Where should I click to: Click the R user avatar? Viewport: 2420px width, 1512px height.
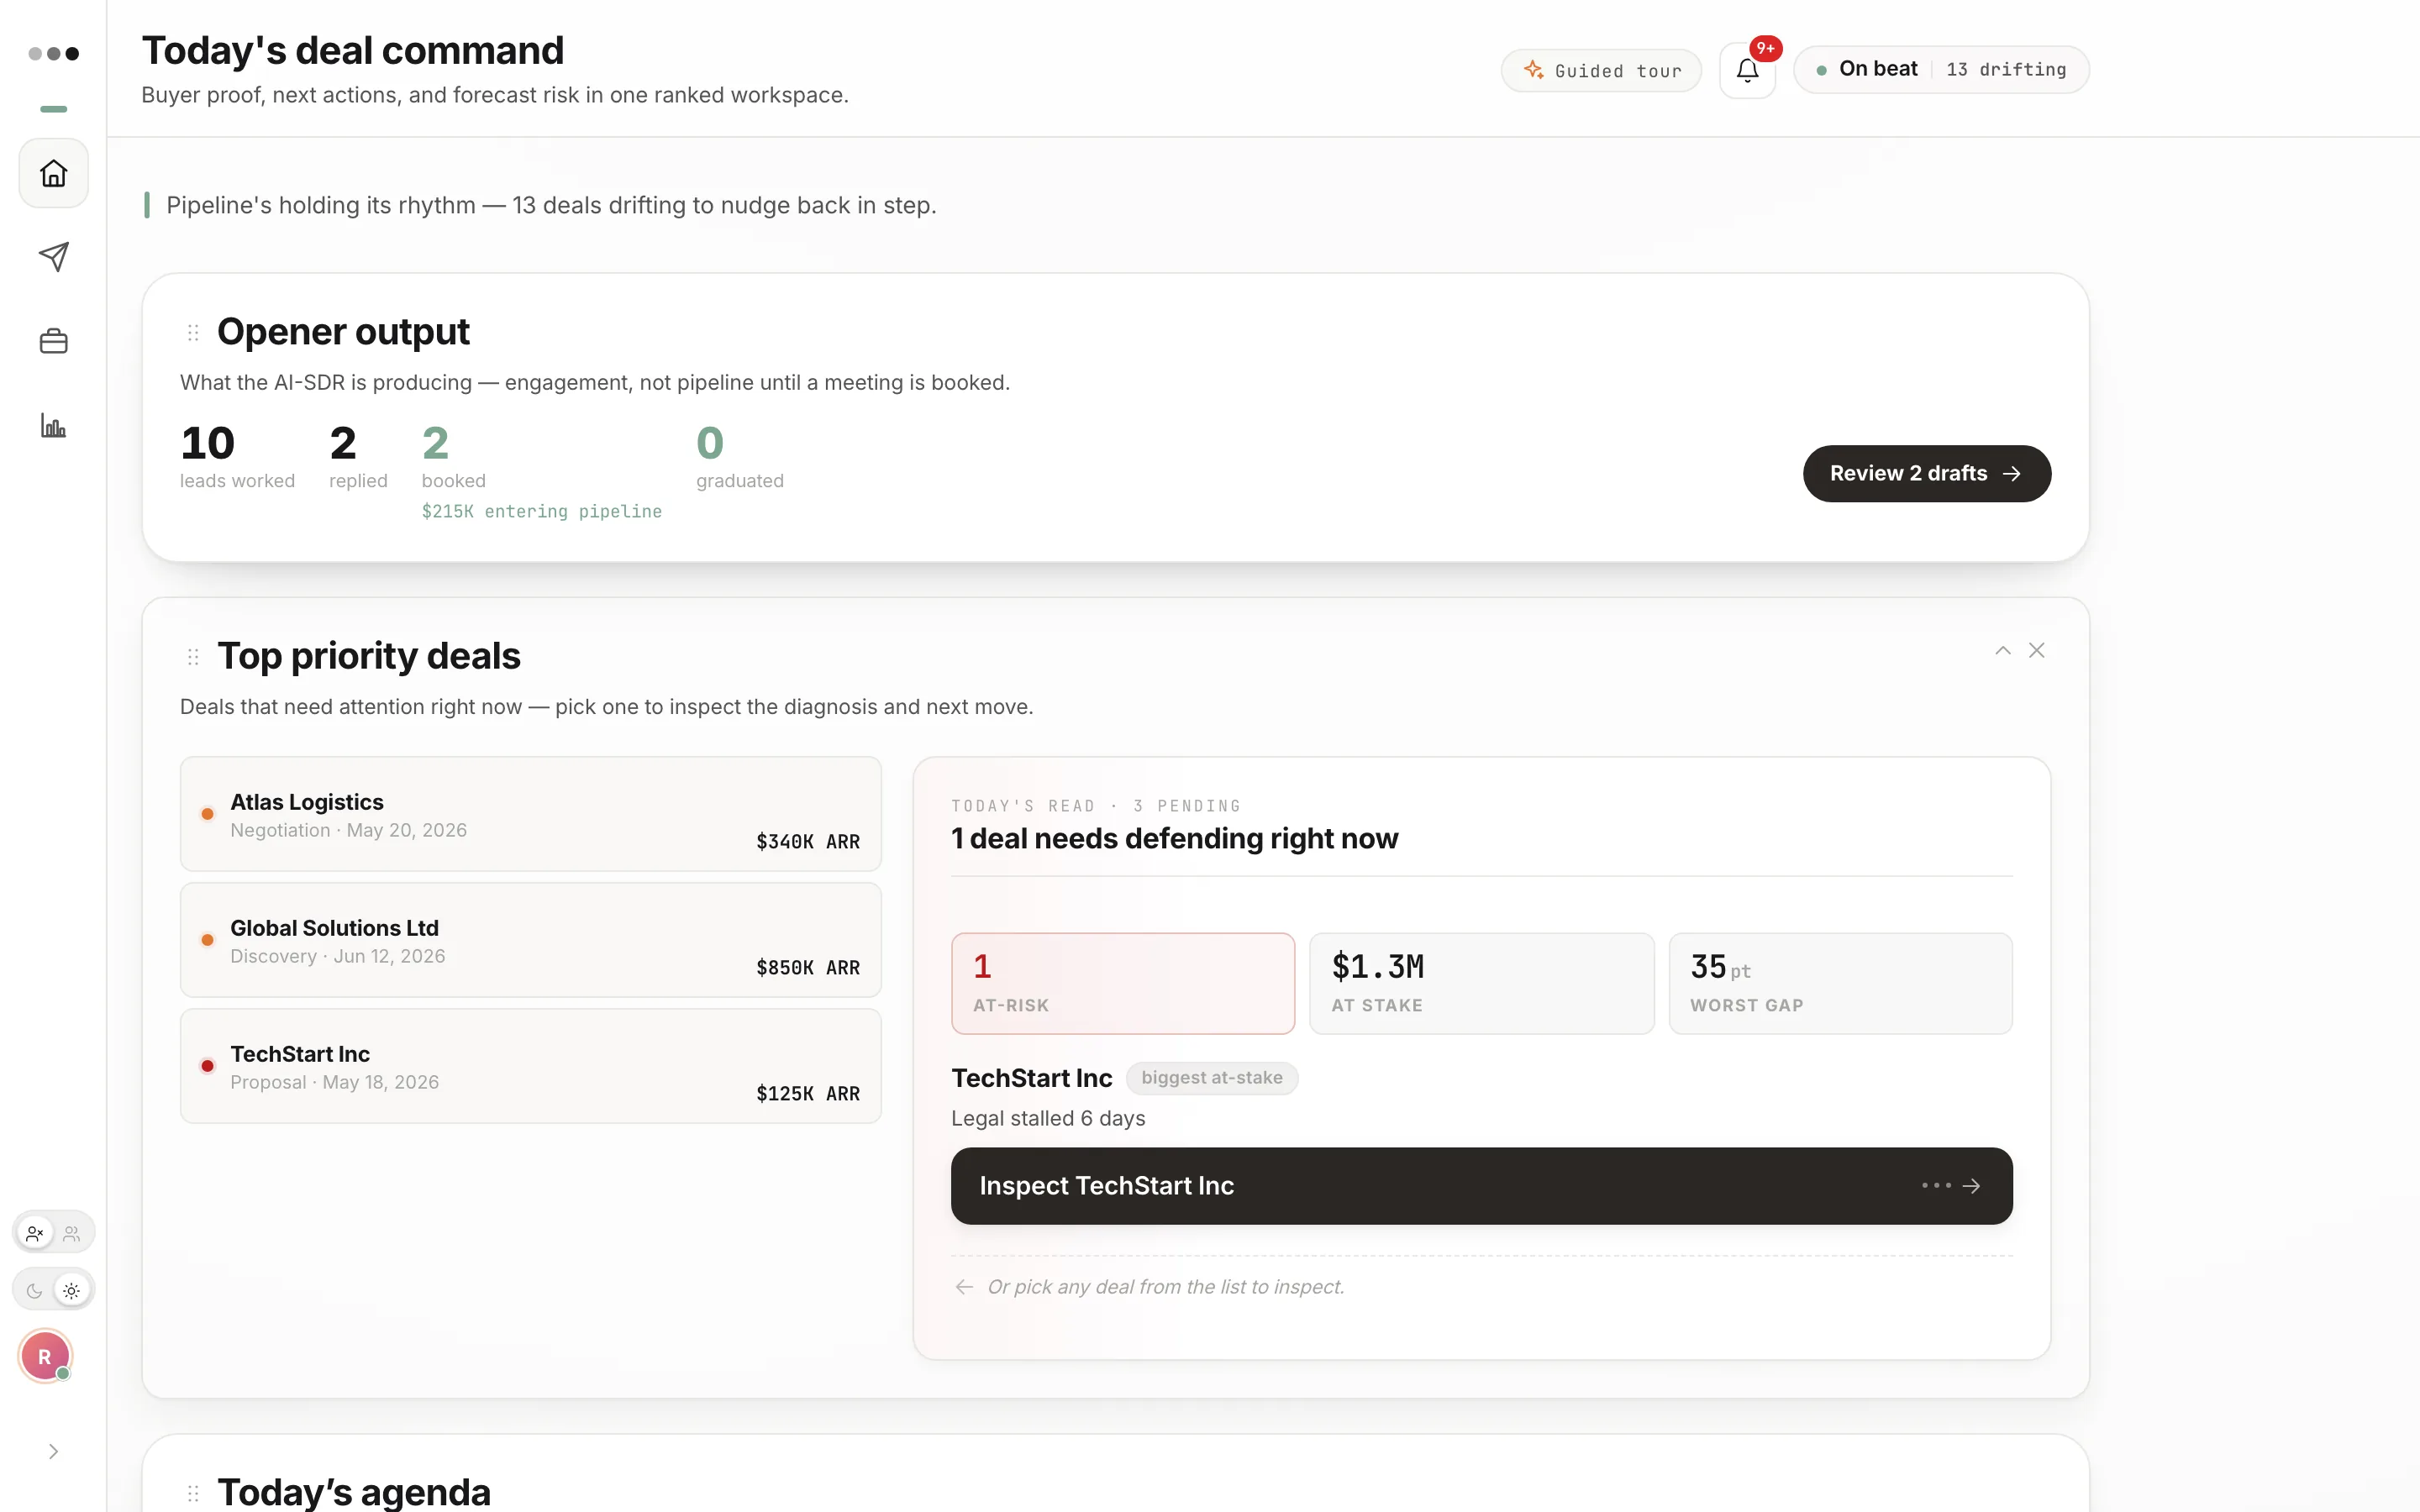point(45,1356)
